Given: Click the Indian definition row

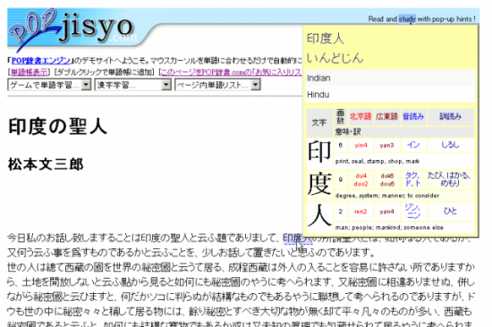Looking at the screenshot, I should [390, 78].
